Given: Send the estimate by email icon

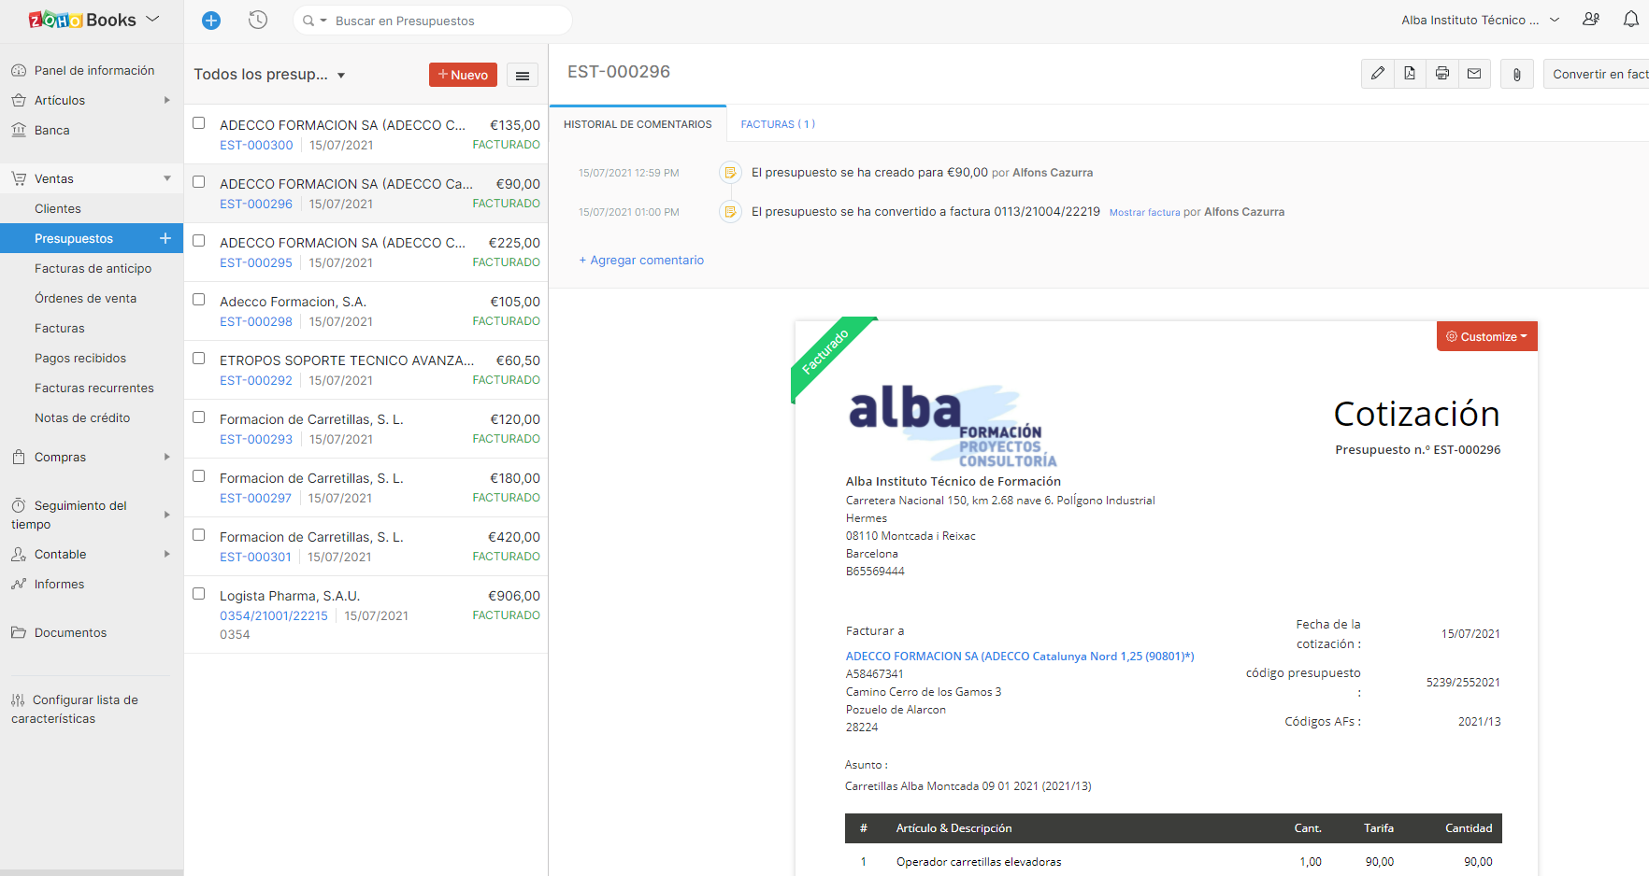Looking at the screenshot, I should pos(1474,74).
